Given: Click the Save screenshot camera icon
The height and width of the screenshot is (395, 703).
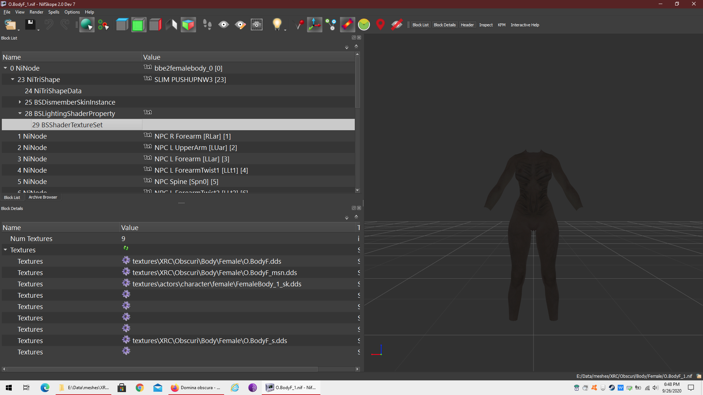Looking at the screenshot, I should (257, 25).
